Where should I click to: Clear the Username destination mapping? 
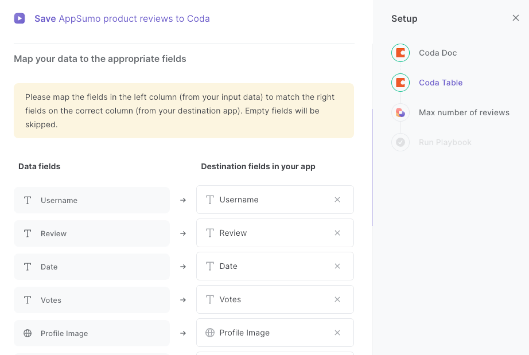(337, 200)
